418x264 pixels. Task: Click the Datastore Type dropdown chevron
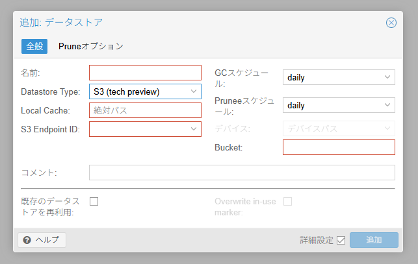pos(194,91)
